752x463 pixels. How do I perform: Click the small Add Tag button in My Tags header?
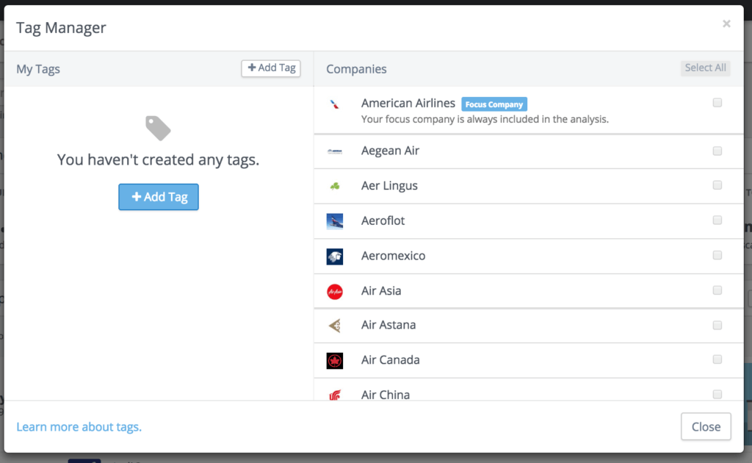coord(271,68)
